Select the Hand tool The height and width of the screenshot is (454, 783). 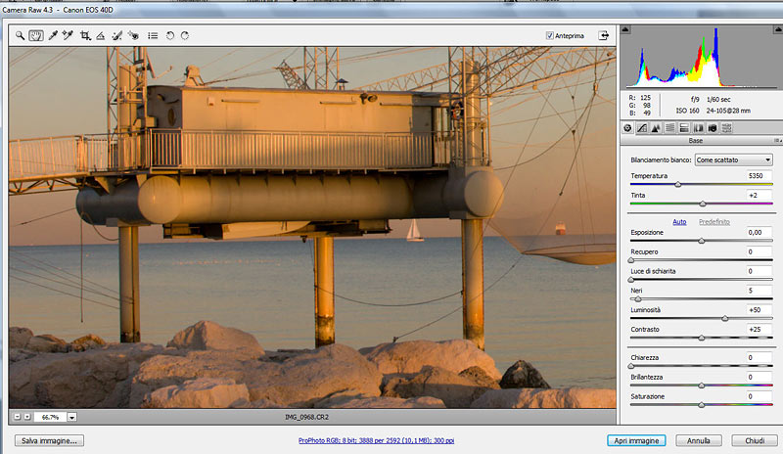coord(35,35)
